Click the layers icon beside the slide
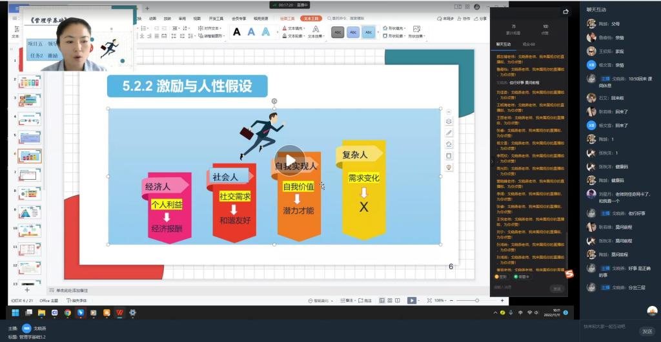661x342 pixels. [449, 121]
